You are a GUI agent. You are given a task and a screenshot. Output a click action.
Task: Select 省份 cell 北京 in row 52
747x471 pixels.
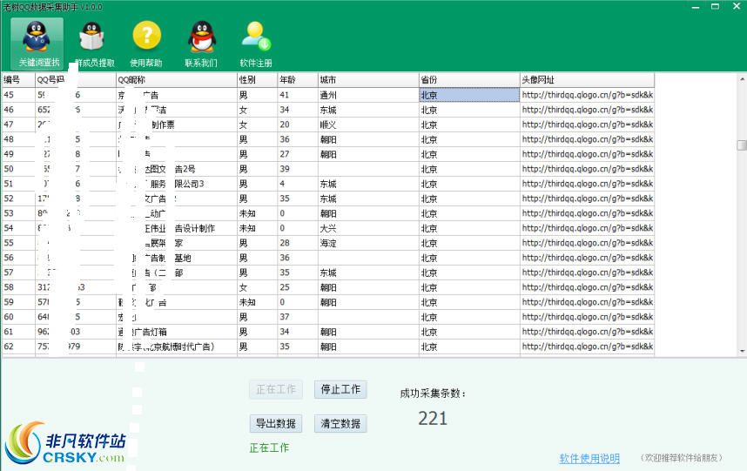point(469,198)
